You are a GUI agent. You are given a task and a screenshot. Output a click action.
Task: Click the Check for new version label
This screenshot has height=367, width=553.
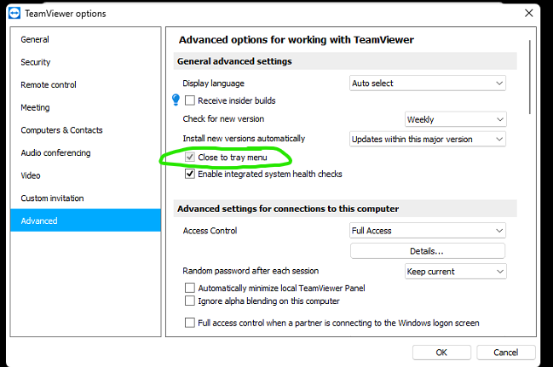[x=223, y=119]
